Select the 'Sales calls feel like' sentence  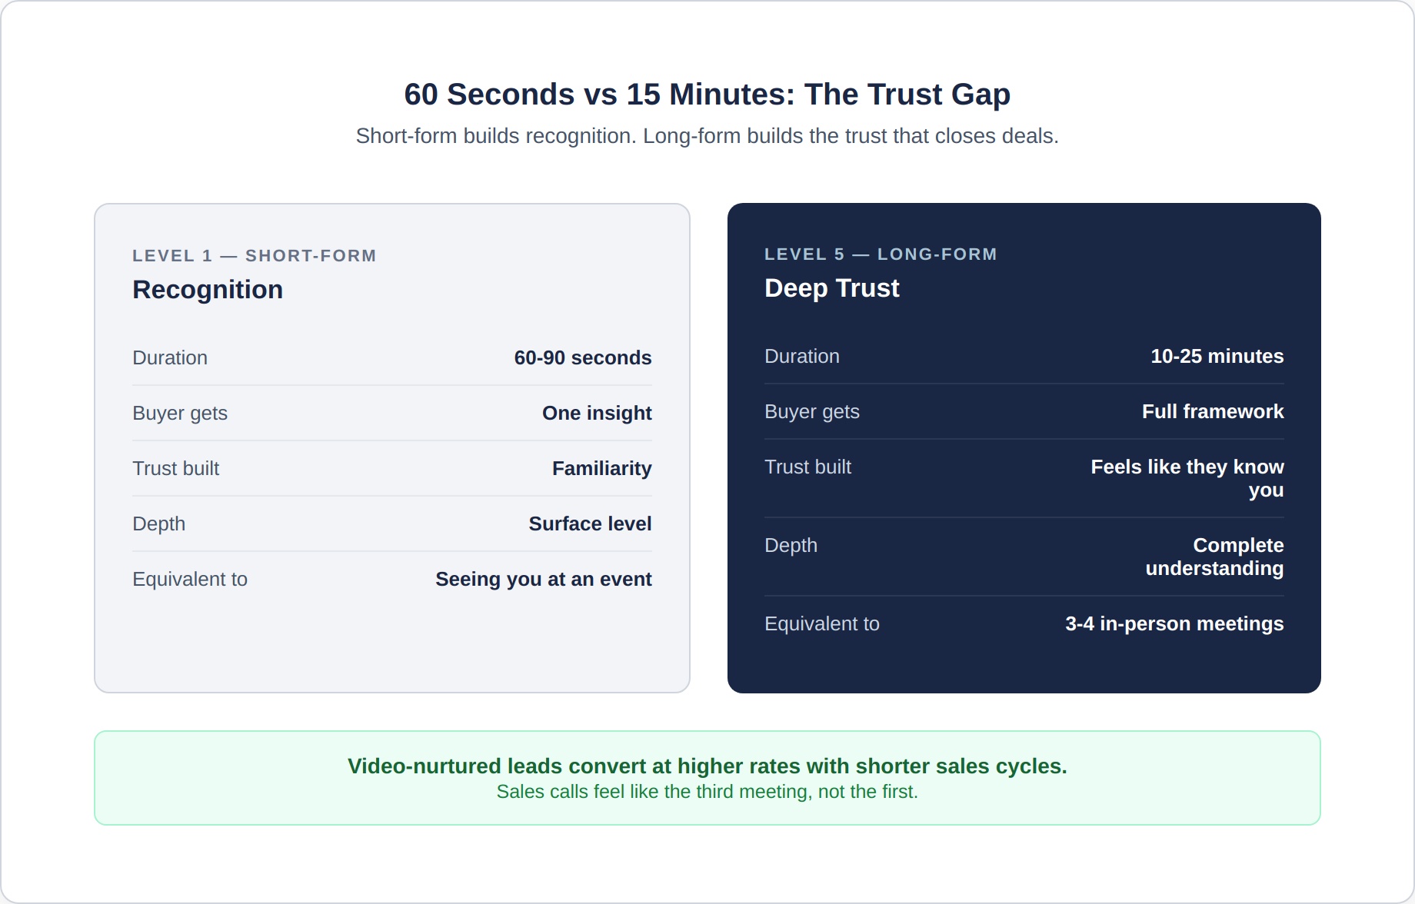tap(707, 792)
